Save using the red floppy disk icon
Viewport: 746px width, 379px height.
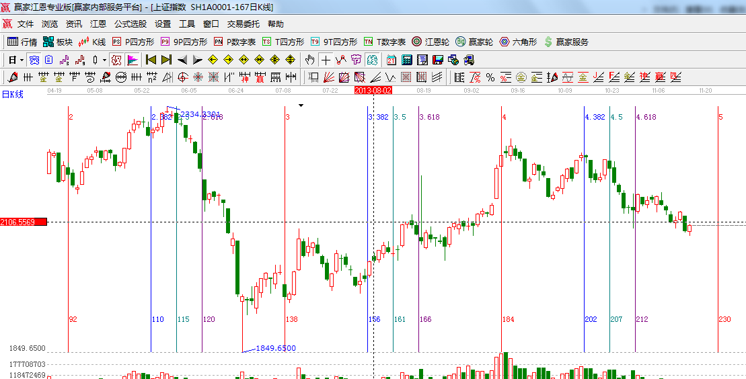coord(438,60)
